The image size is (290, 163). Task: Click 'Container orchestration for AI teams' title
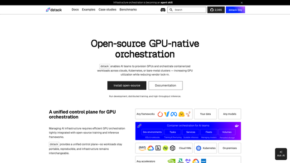click(x=188, y=125)
